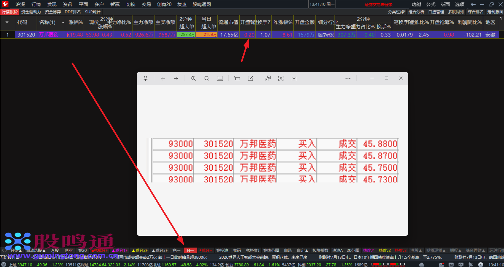Expand the 期货现货 bottom tab menu
Viewport: 504px width, 267px height.
[x=436, y=250]
